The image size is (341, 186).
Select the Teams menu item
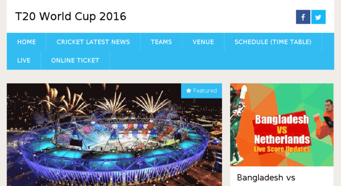[x=162, y=42]
